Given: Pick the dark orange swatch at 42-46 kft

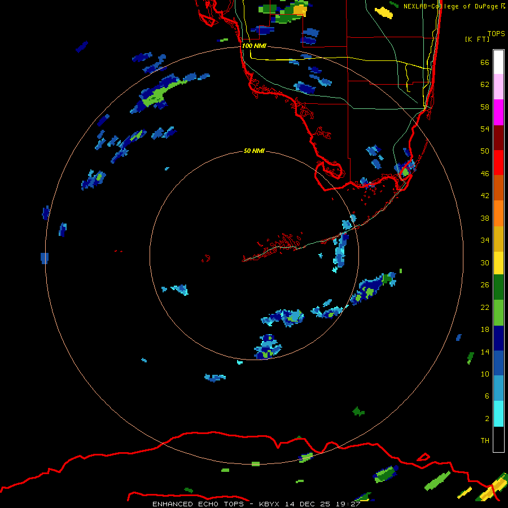Looking at the screenshot, I should click(498, 187).
